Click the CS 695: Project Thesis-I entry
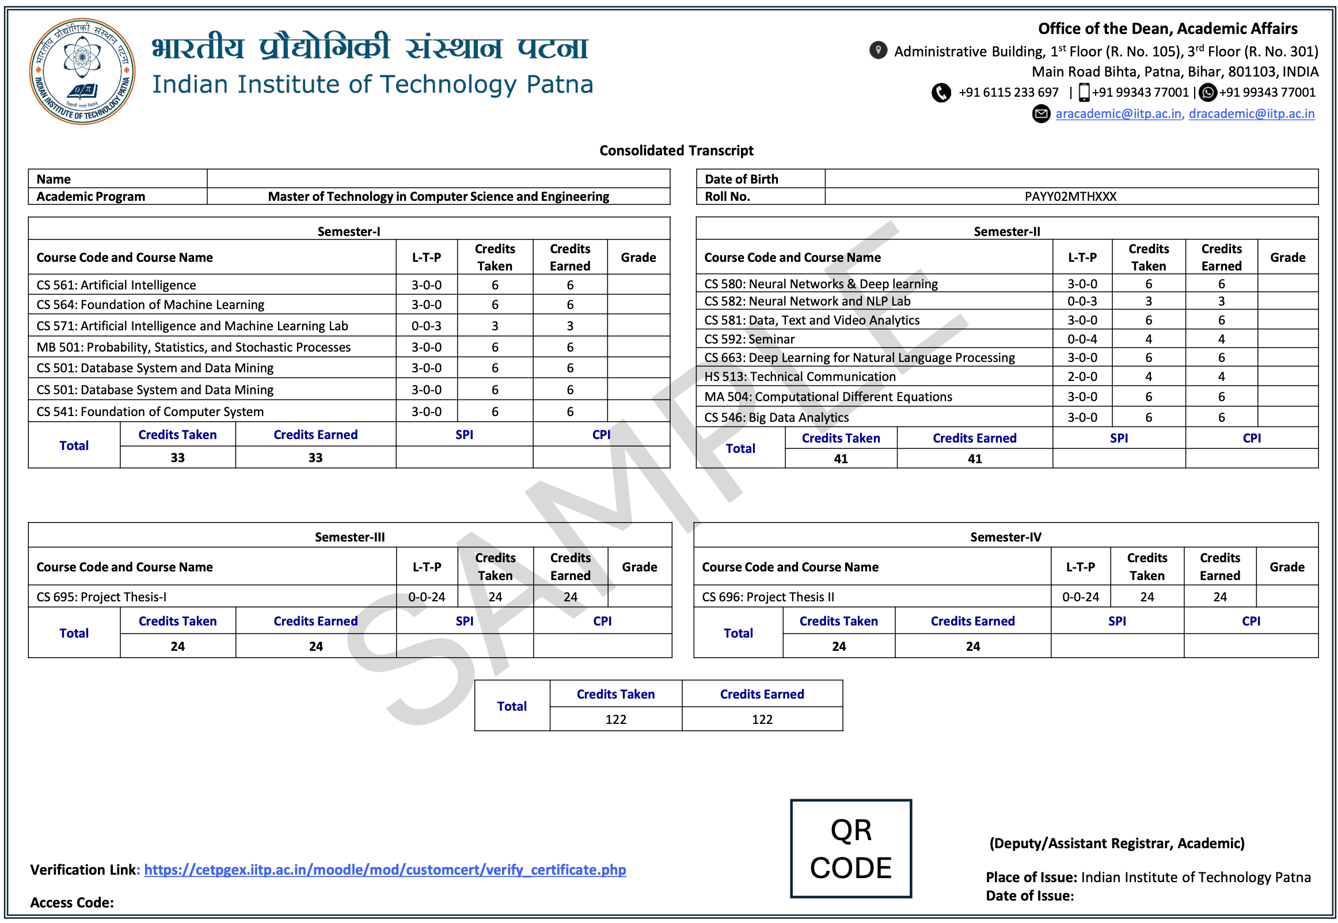Viewport: 1338px width, 923px height. 101,596
